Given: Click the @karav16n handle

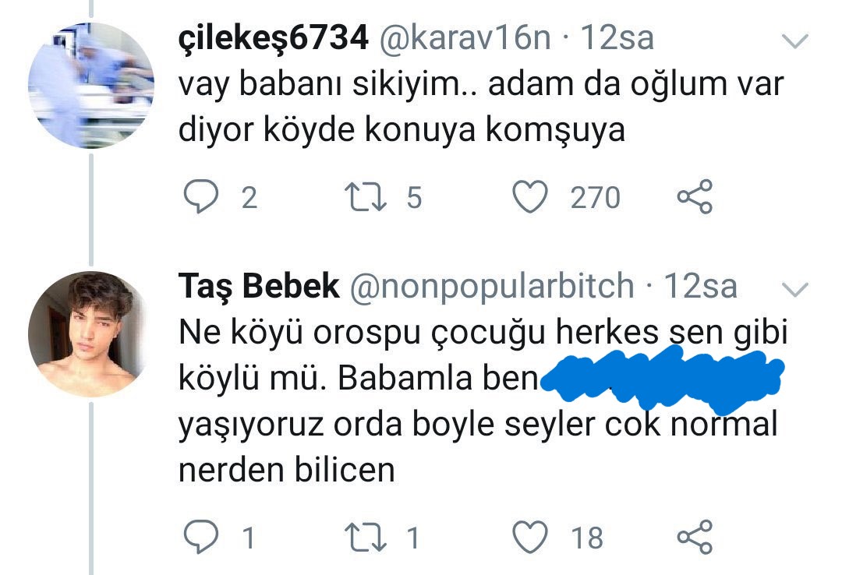Looking at the screenshot, I should click(465, 39).
